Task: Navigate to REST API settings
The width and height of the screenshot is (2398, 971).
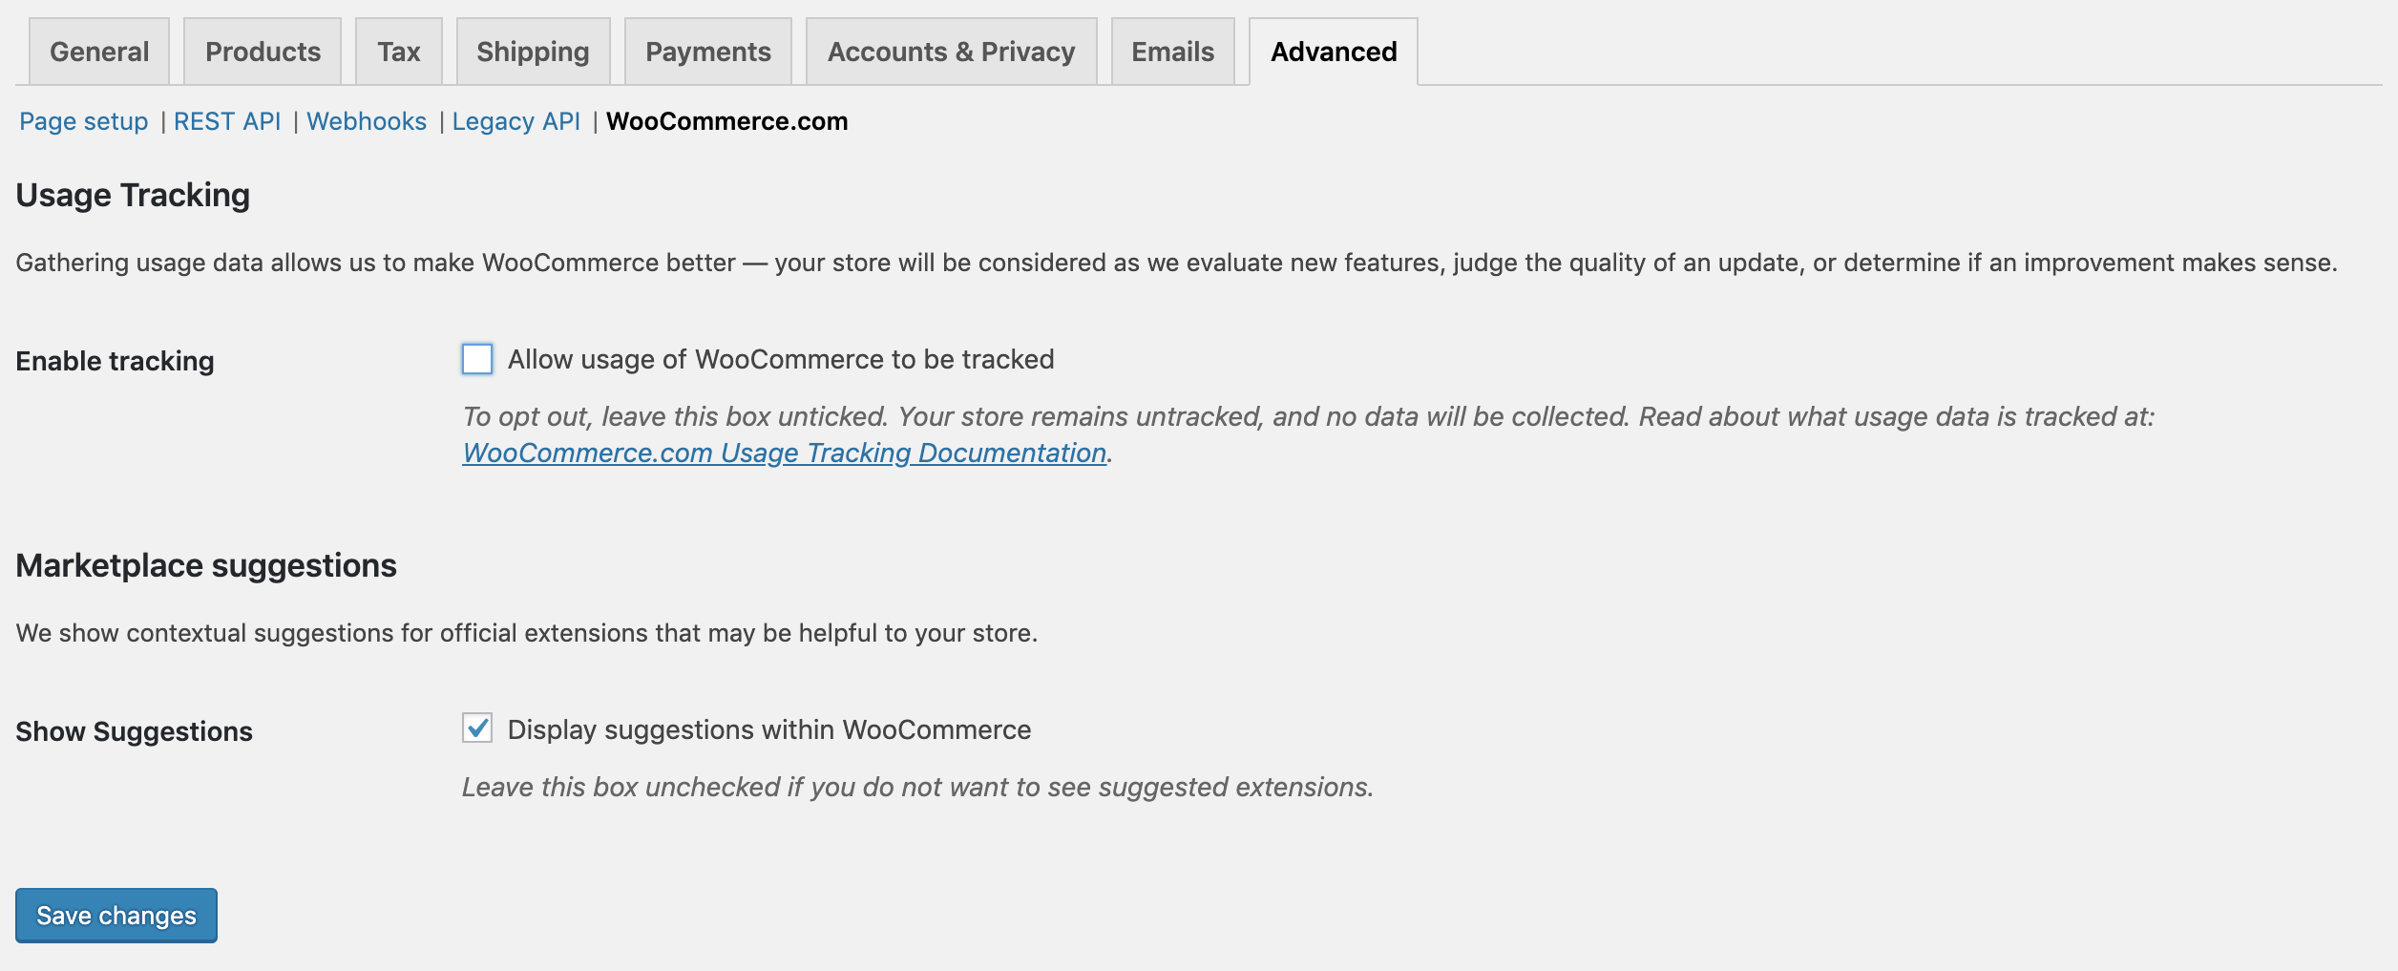Action: coord(227,121)
